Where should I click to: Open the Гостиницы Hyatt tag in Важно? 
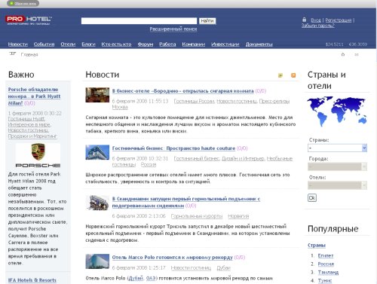click(x=26, y=119)
